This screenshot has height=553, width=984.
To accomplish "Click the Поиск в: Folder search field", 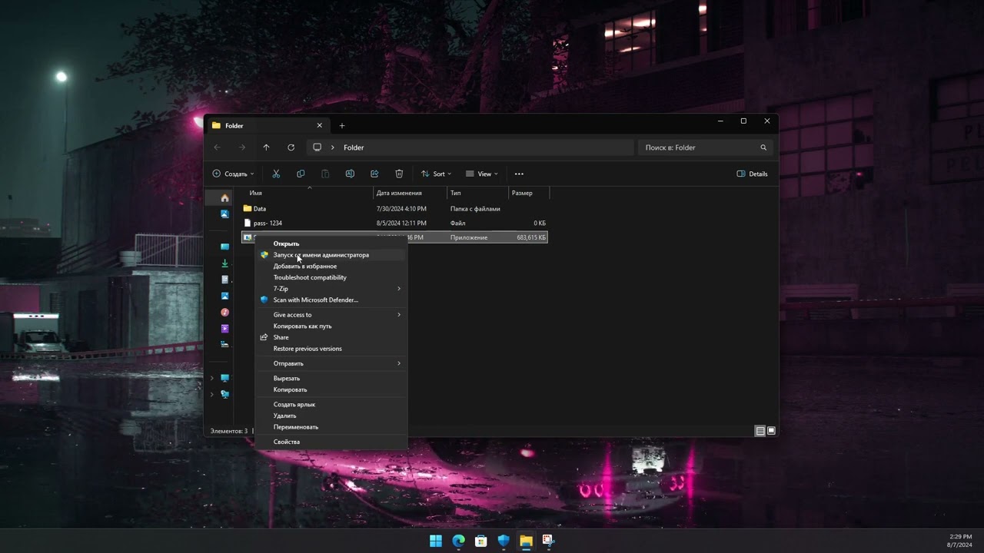I will coord(706,147).
